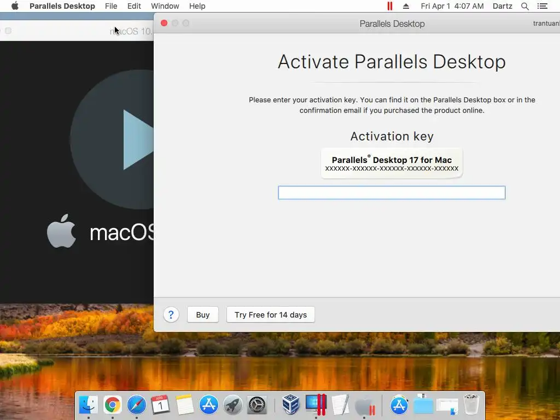
Task: Click the Parallels Desktop Dock icon
Action: (x=316, y=405)
